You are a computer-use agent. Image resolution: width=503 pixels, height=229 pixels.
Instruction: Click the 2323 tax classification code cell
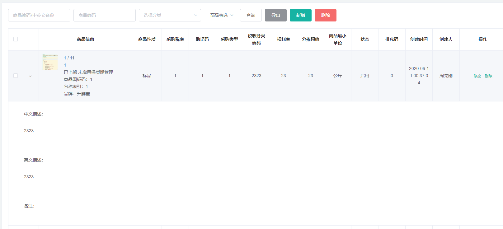click(x=256, y=76)
